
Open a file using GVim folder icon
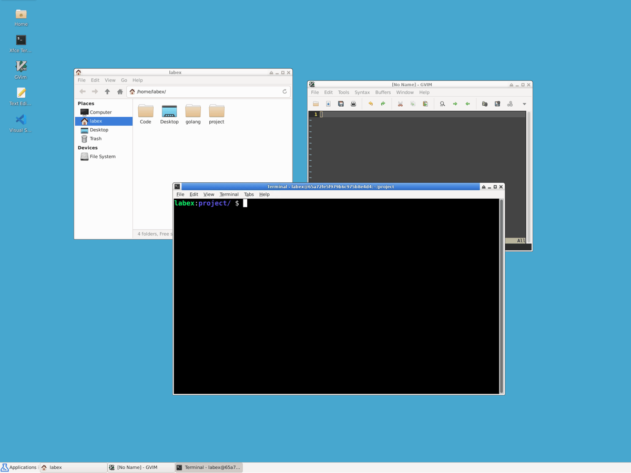[x=315, y=104]
